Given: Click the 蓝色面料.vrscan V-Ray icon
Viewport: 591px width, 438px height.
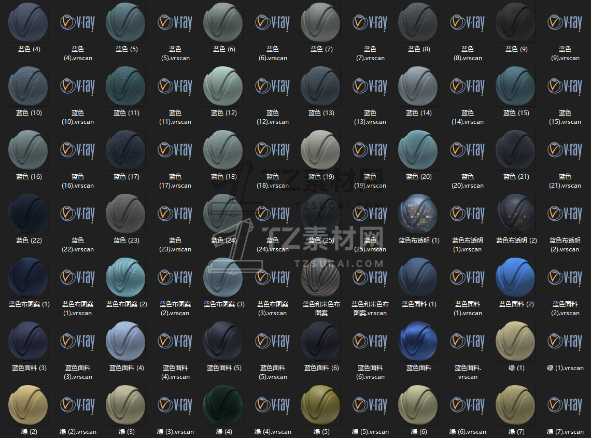Looking at the screenshot, I should pyautogui.click(x=468, y=341).
